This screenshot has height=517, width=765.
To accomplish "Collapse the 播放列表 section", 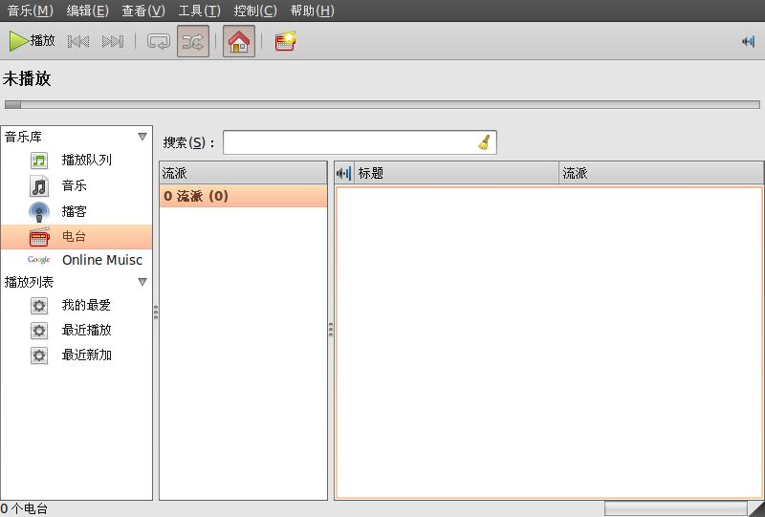I will [x=142, y=281].
